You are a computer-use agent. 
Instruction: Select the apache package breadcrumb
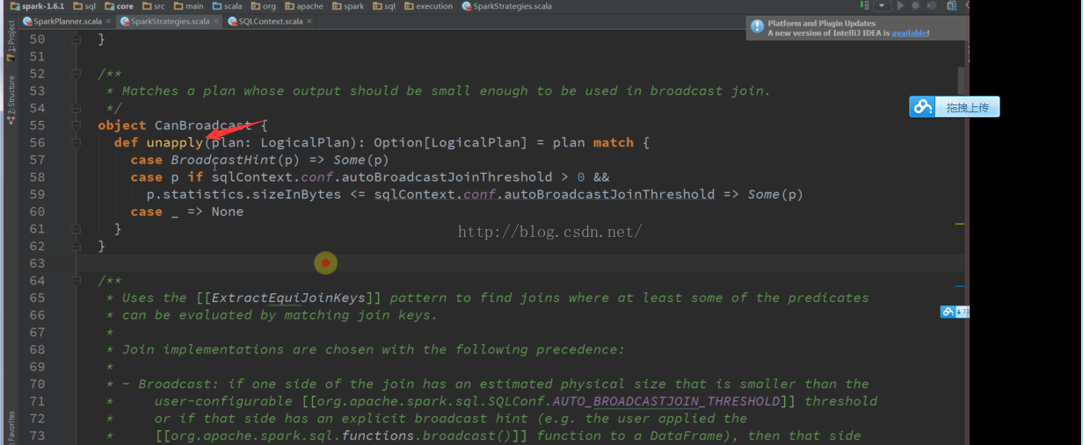(x=304, y=6)
